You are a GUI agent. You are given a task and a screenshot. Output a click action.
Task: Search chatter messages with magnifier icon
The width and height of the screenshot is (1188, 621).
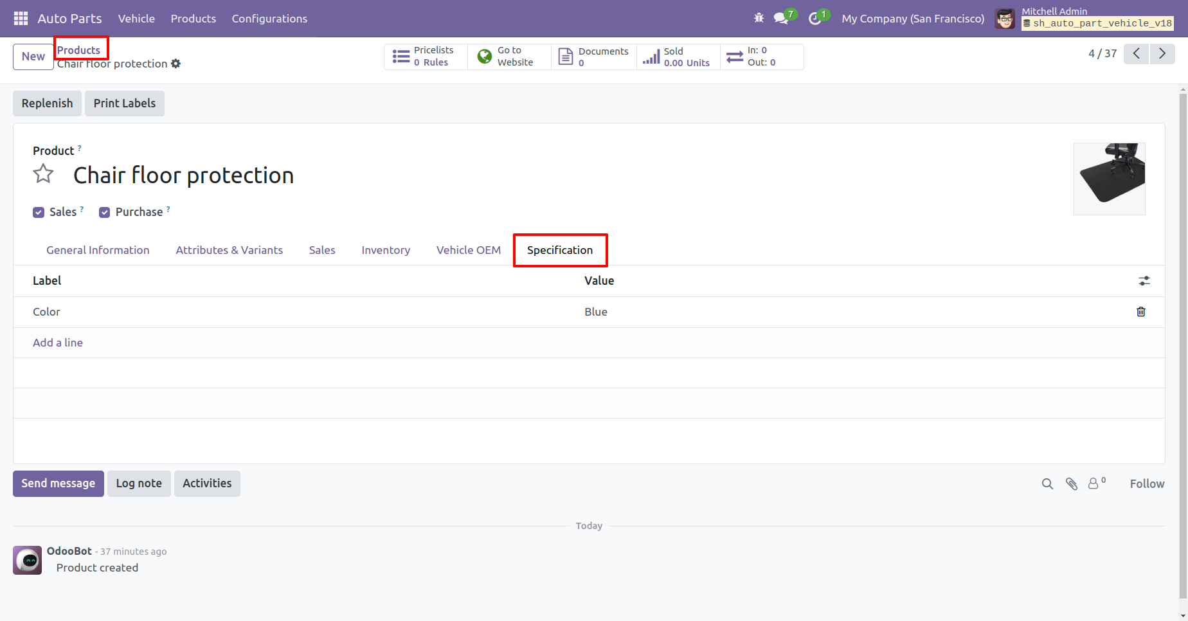pyautogui.click(x=1047, y=484)
